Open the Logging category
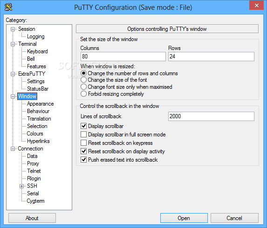This screenshot has height=228, width=267. 36,36
